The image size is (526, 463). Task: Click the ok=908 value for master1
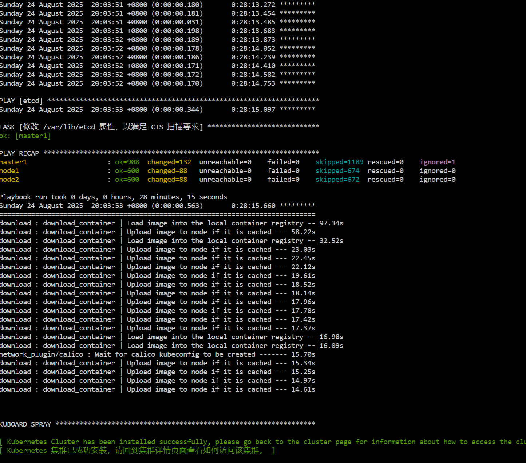point(127,162)
